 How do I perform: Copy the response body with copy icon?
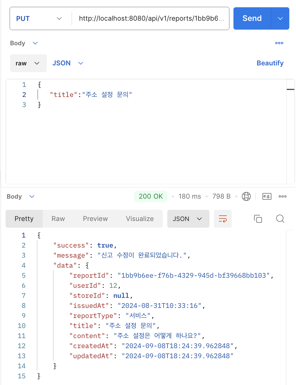coord(258,219)
